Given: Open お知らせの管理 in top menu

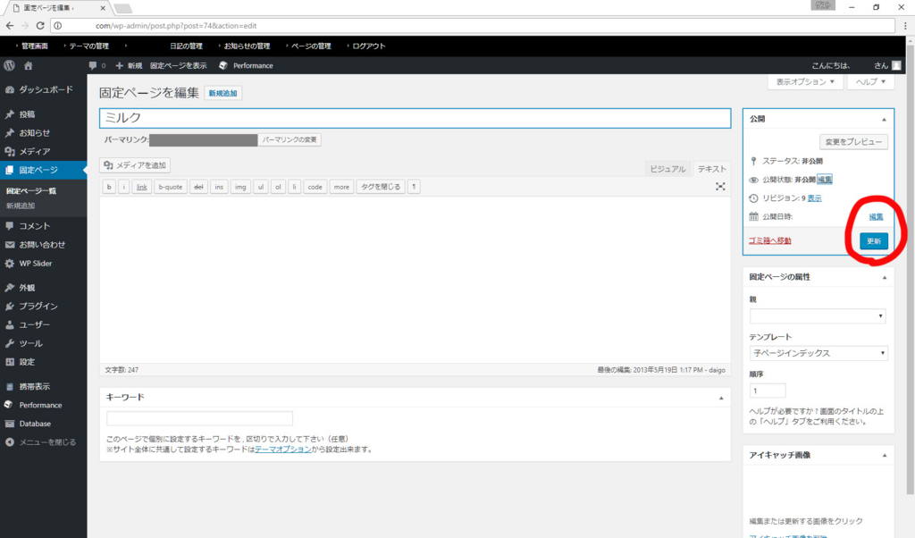Looking at the screenshot, I should (x=247, y=46).
